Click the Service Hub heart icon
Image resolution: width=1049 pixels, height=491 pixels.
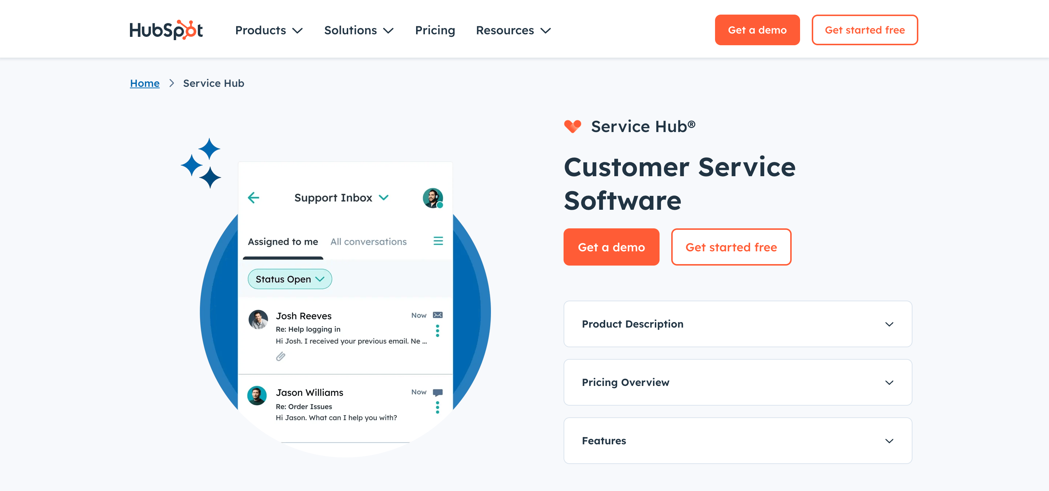573,126
